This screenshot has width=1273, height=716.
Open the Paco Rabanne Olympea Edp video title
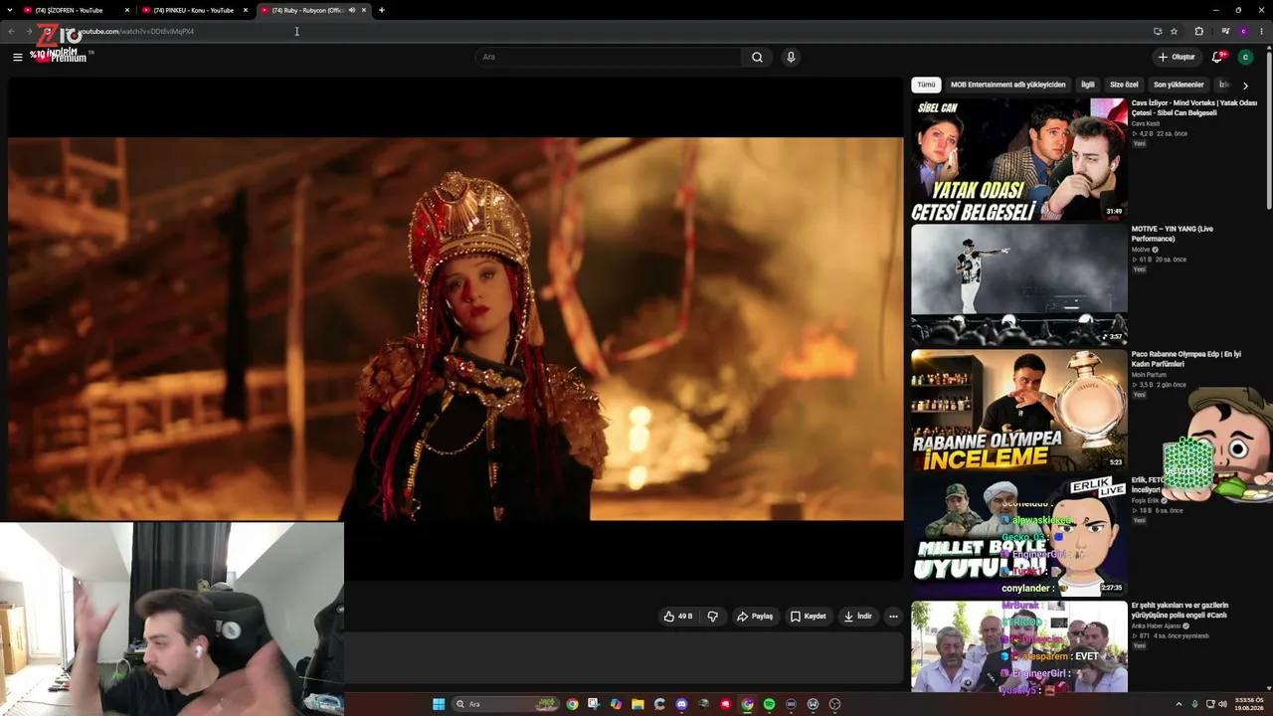1186,359
